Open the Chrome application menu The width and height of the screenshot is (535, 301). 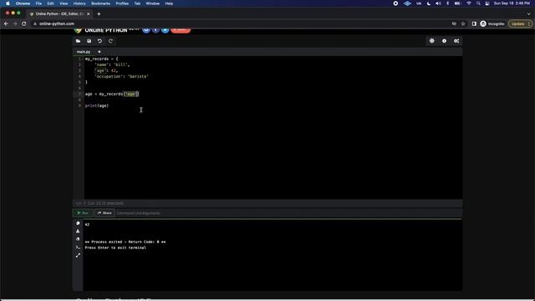pos(23,3)
